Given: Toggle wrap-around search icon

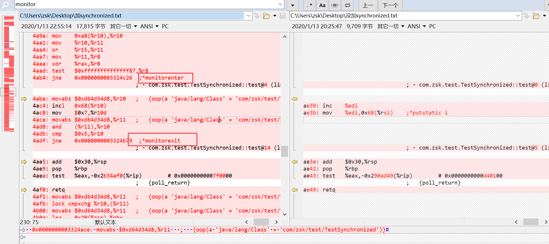Looking at the screenshot, I should pyautogui.click(x=348, y=5).
